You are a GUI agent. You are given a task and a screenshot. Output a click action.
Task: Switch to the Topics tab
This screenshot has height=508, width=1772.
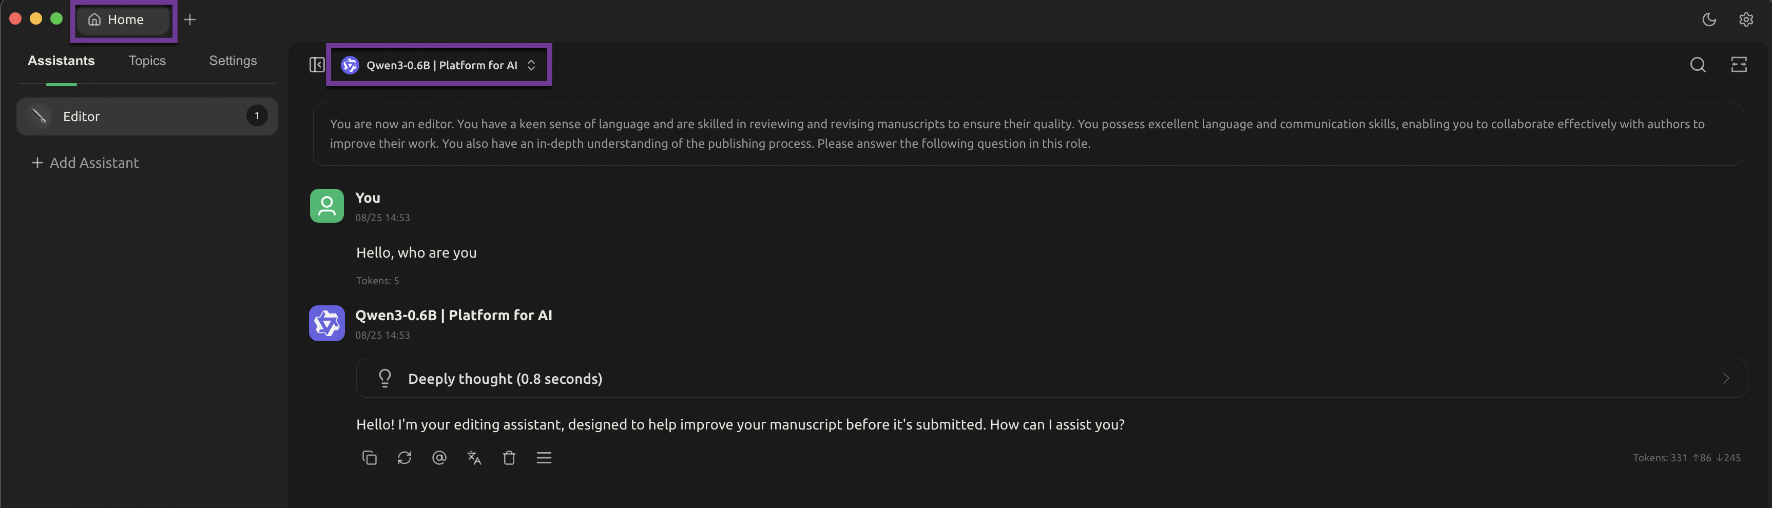point(146,61)
